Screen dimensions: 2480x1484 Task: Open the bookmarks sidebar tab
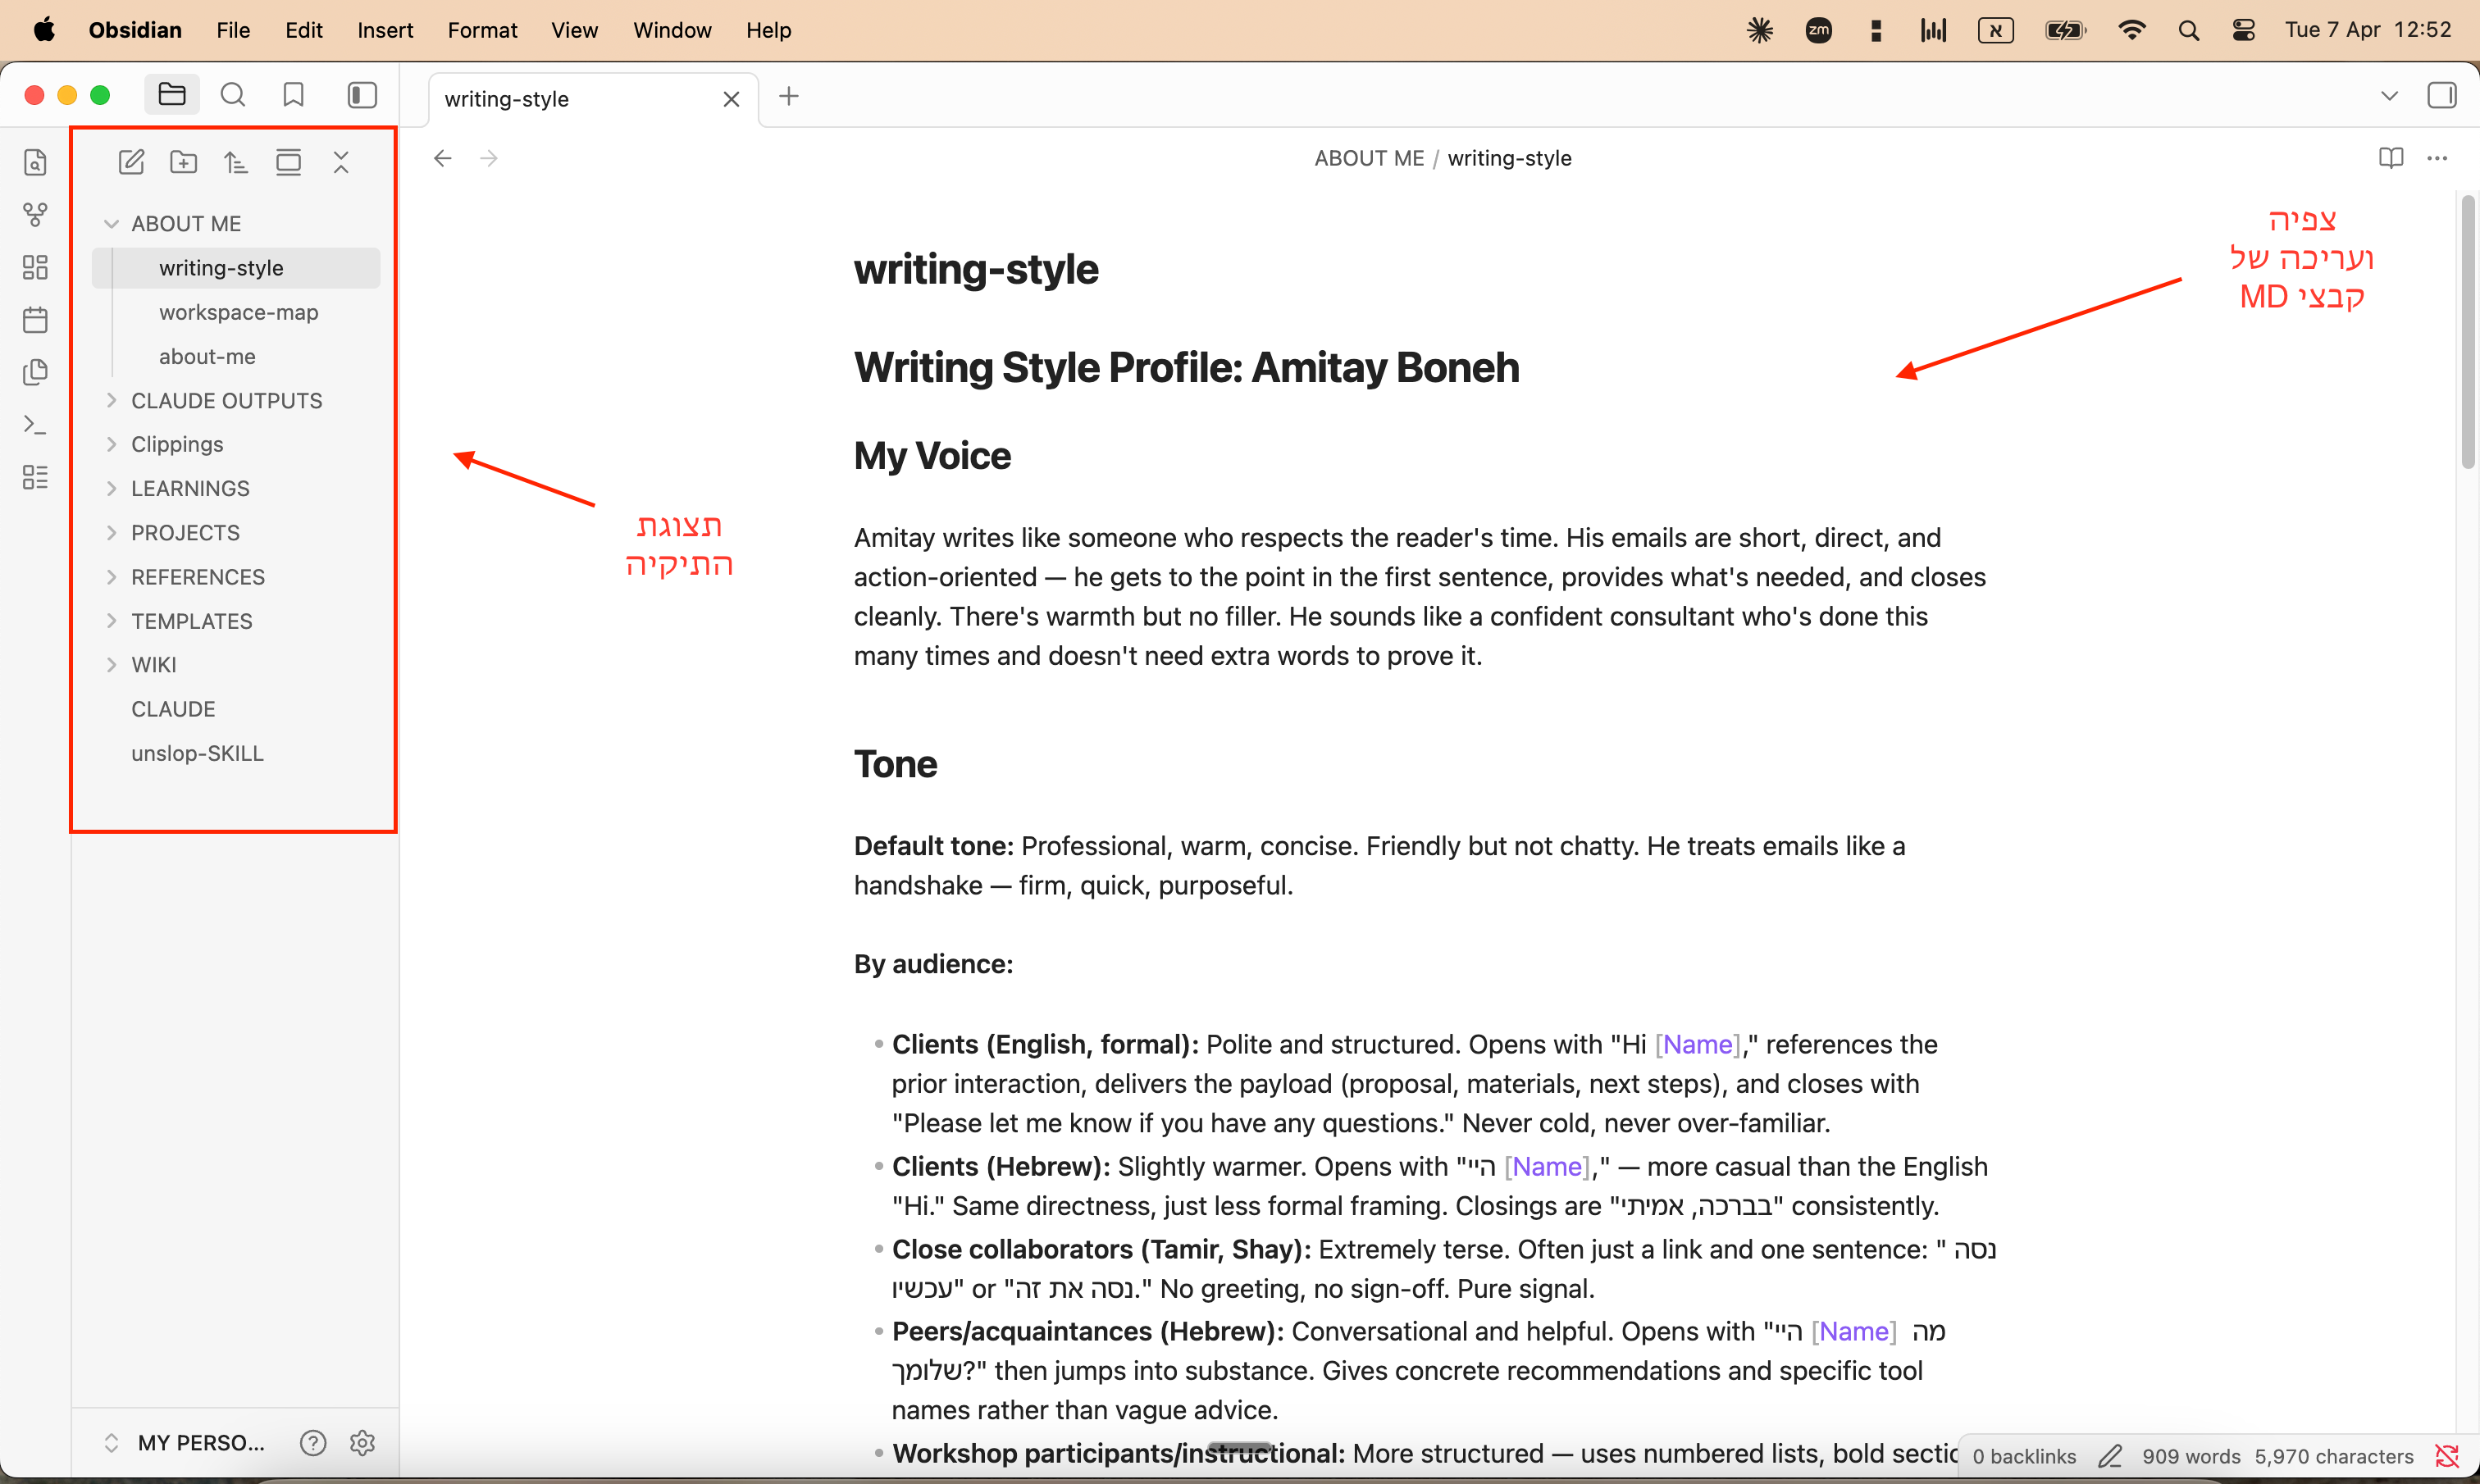pos(293,95)
